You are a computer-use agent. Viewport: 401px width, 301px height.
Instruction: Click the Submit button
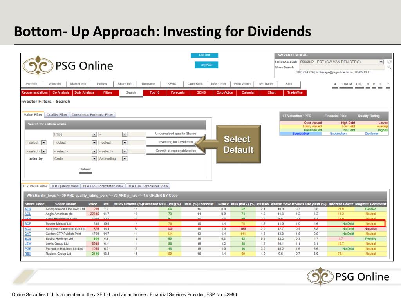[85, 169]
